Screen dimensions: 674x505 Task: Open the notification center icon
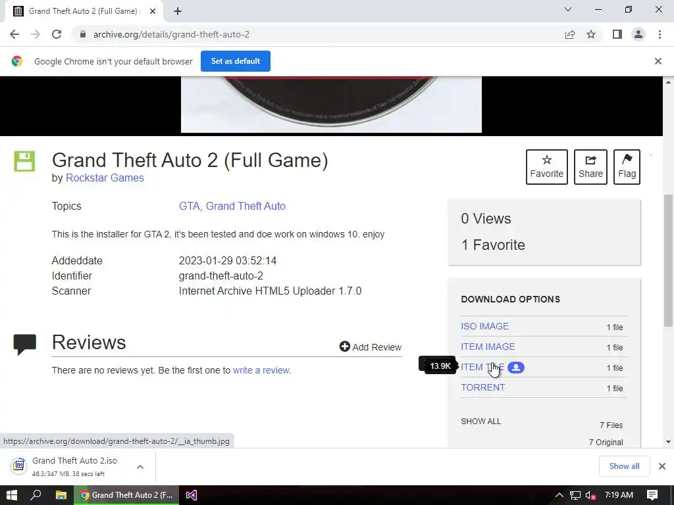(x=652, y=495)
